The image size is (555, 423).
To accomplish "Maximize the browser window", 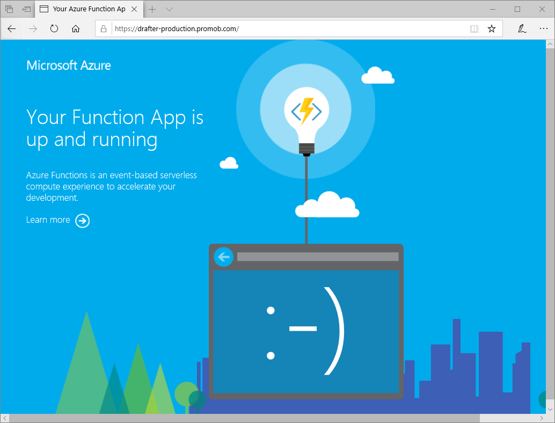I will pyautogui.click(x=517, y=9).
